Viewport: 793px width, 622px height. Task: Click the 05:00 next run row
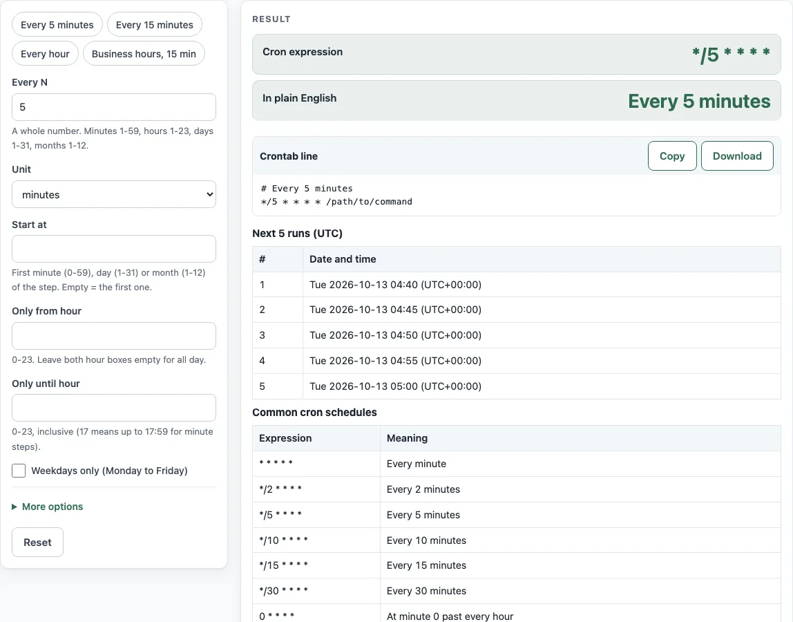(517, 386)
